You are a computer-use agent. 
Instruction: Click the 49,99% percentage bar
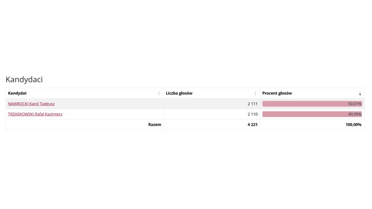[312, 114]
